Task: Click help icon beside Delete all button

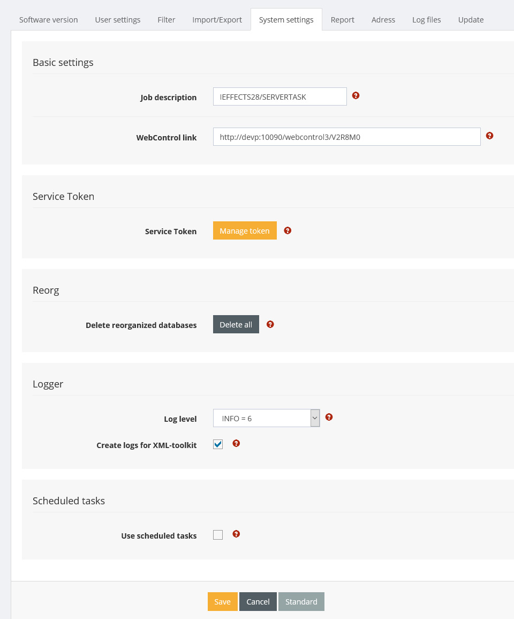Action: tap(270, 324)
